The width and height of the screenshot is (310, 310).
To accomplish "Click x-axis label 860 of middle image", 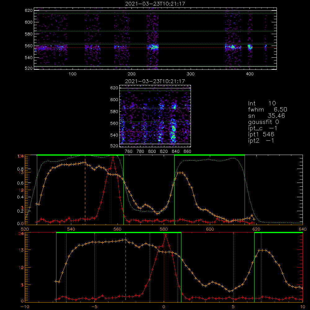I will [187, 152].
